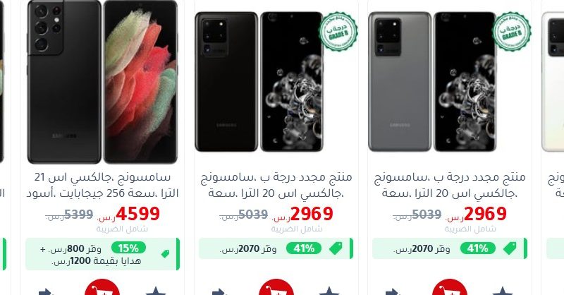Image resolution: width=564 pixels, height=295 pixels.
Task: Click Grade B badge on gray S20 Ultra
Action: (x=512, y=32)
